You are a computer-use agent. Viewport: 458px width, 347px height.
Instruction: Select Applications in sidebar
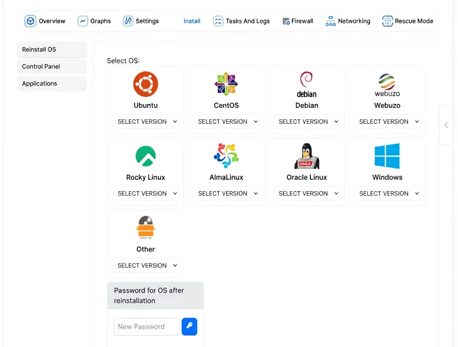point(52,83)
